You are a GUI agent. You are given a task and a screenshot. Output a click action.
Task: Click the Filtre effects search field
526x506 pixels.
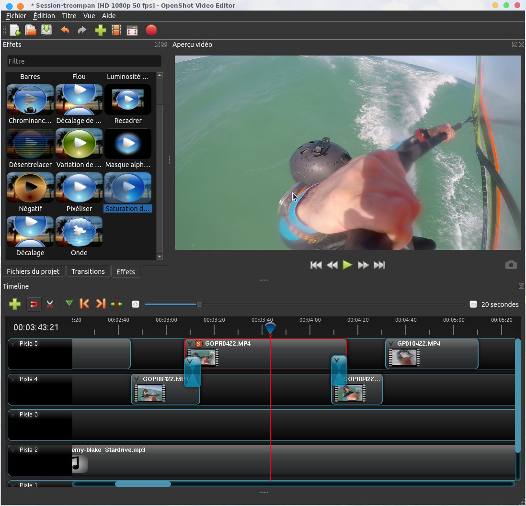click(84, 61)
